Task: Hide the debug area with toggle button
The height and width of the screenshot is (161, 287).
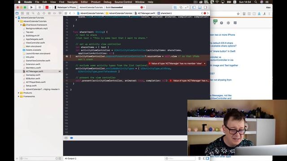Action: [x=66, y=138]
